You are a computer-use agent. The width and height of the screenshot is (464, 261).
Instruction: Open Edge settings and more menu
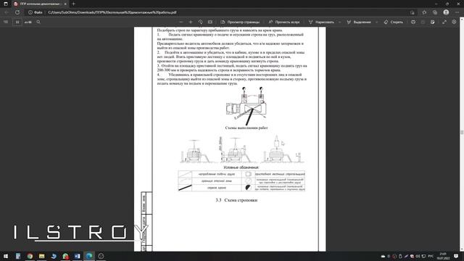coord(457,12)
